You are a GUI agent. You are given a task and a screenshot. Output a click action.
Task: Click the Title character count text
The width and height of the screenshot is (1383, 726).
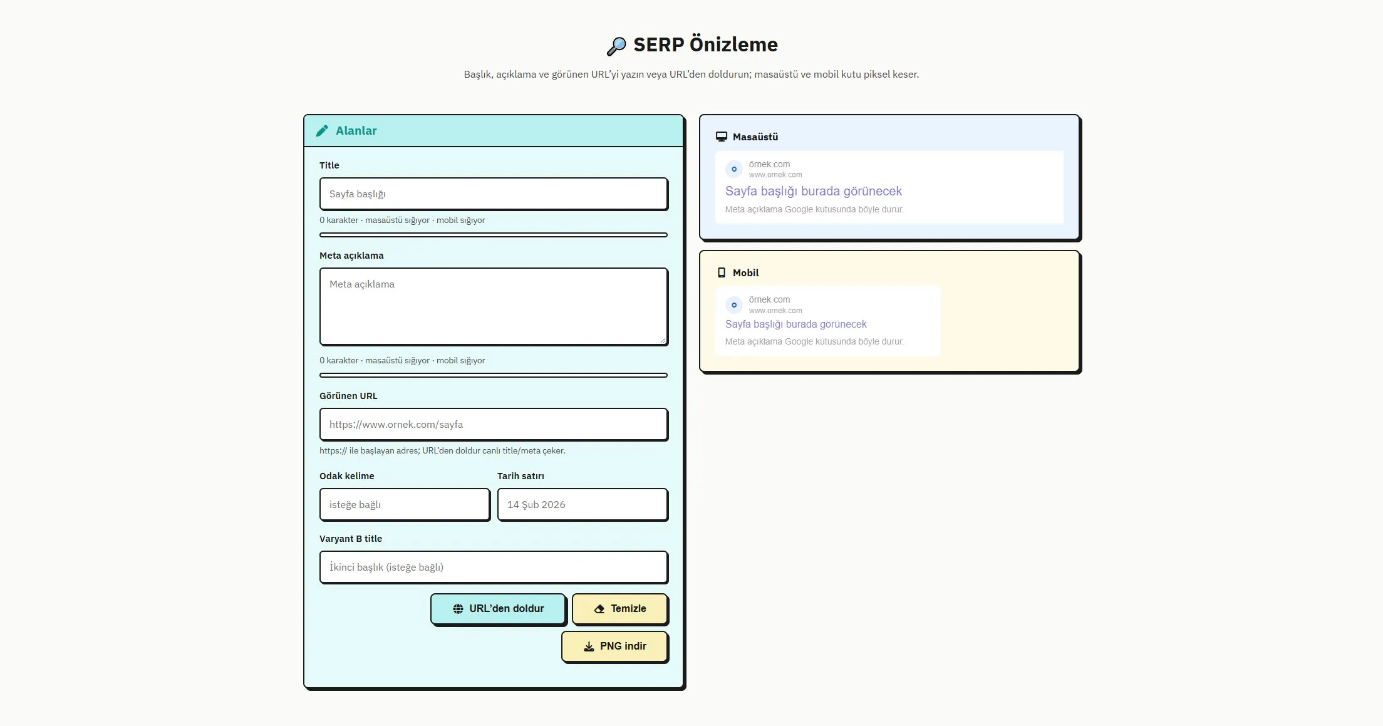402,220
